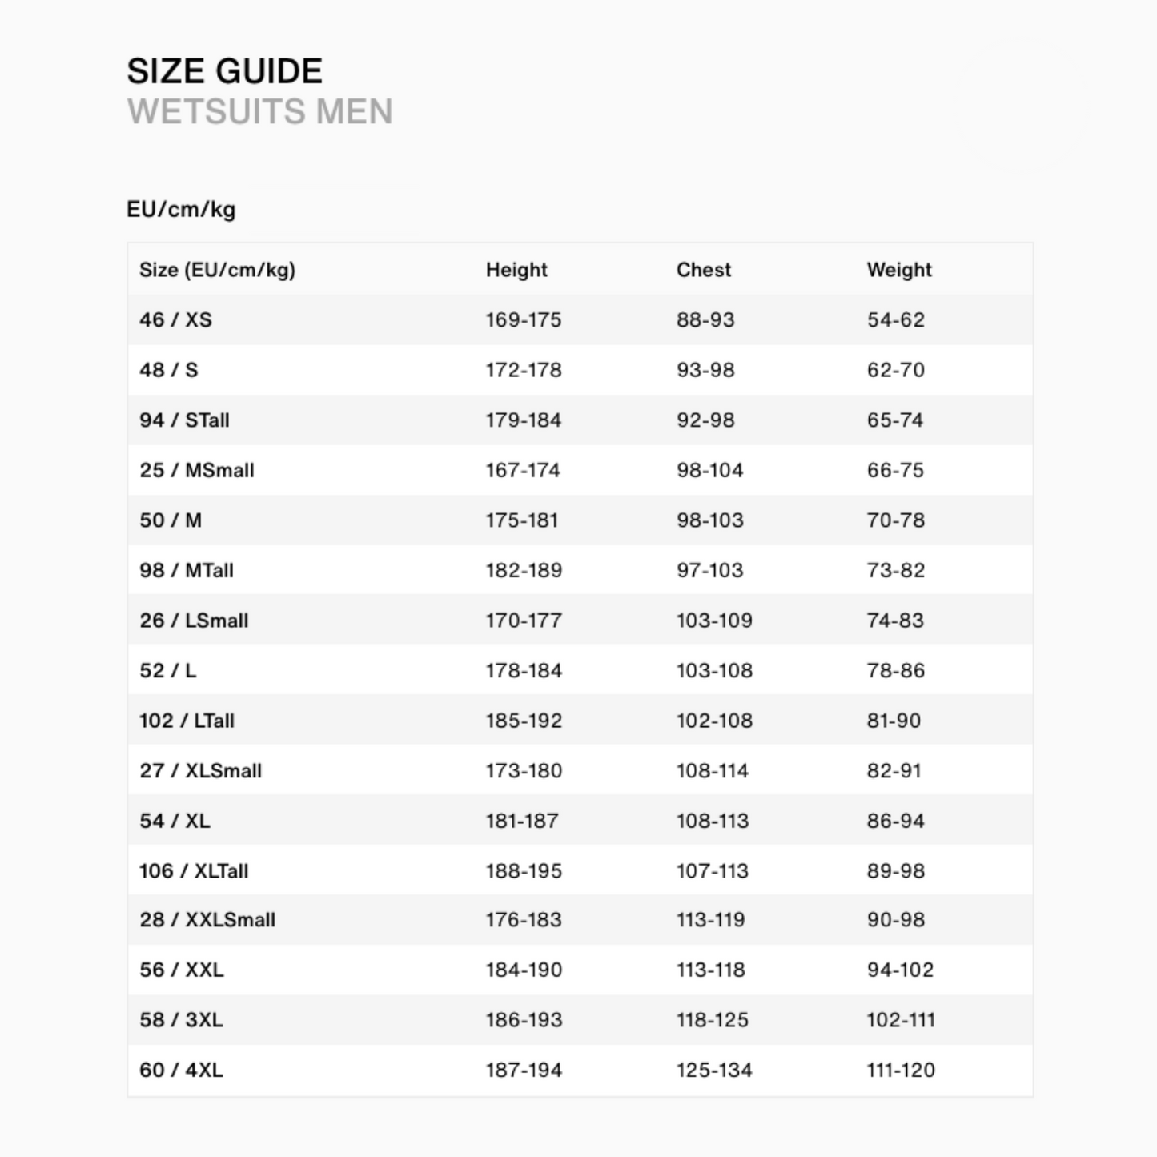The height and width of the screenshot is (1157, 1157).
Task: Select the 46 / XS size row
Action: 175,320
